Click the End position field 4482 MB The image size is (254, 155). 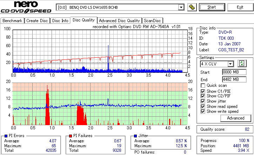click(x=234, y=79)
